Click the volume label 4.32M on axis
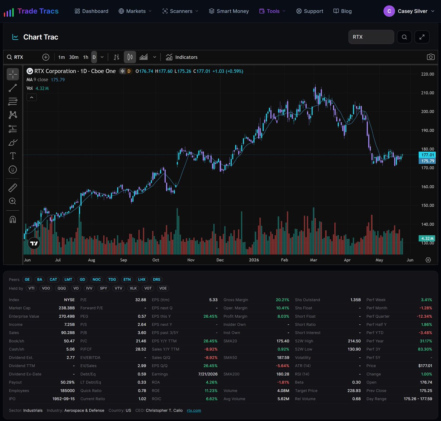 click(427, 238)
